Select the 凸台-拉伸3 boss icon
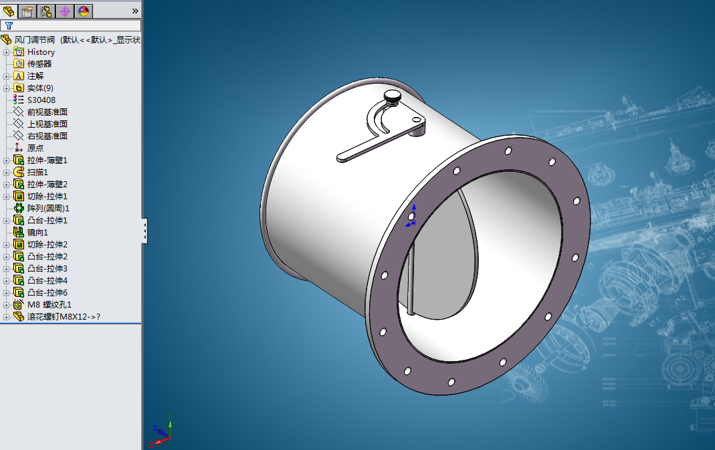This screenshot has height=450, width=715. click(x=19, y=269)
